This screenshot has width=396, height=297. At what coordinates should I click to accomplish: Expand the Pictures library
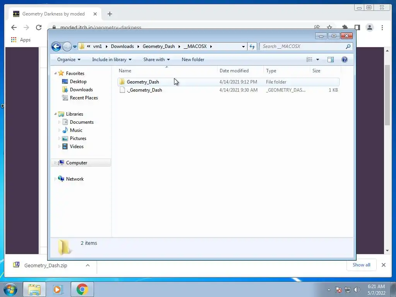click(59, 138)
